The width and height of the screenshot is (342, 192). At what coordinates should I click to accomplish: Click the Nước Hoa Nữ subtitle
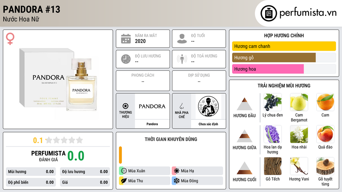[21, 19]
